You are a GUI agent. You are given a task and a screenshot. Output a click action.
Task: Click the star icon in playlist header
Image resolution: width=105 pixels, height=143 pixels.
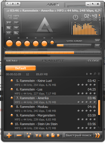[91, 74]
